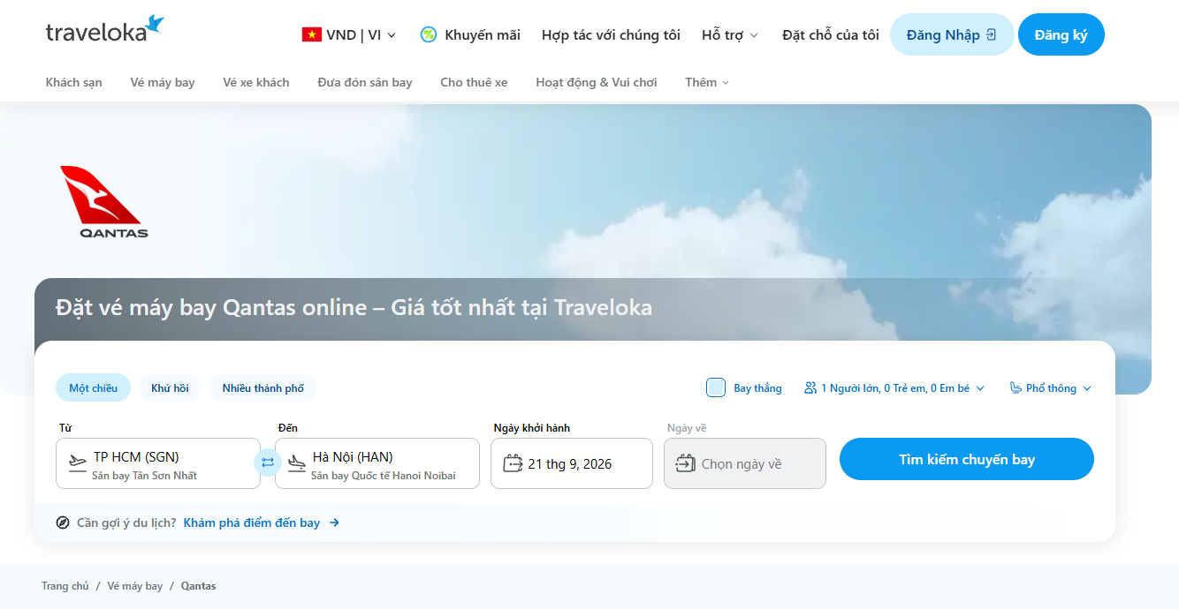Enable the Bay thẳng direct flight checkbox
Image resolution: width=1179 pixels, height=609 pixels.
coord(716,387)
